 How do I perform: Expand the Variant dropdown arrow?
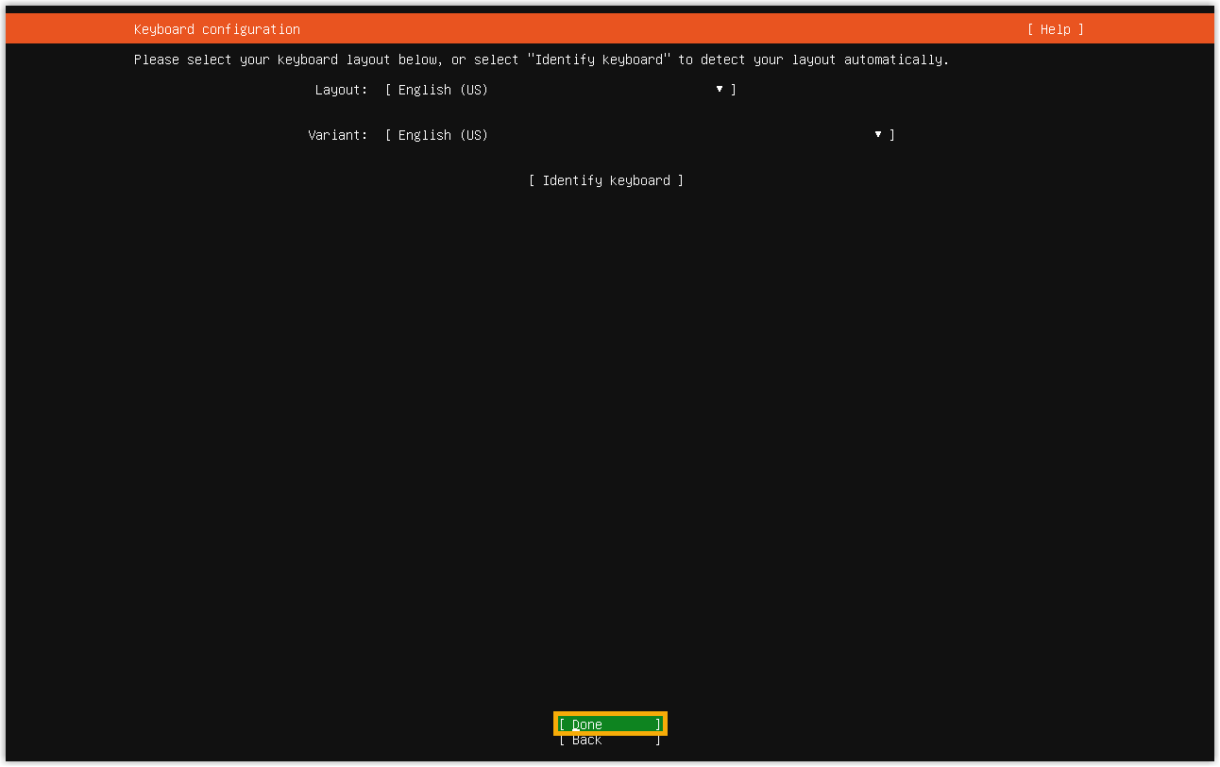pyautogui.click(x=878, y=134)
